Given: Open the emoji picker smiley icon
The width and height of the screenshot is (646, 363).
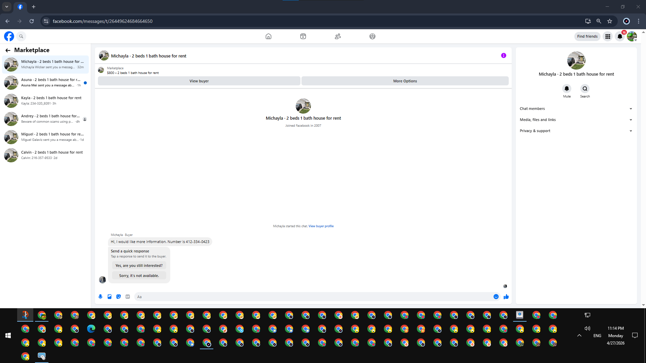Looking at the screenshot, I should pos(496,297).
